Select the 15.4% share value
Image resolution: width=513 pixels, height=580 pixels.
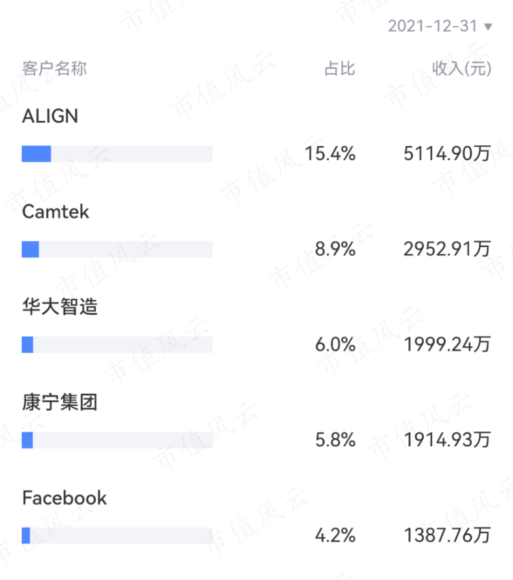tap(330, 153)
